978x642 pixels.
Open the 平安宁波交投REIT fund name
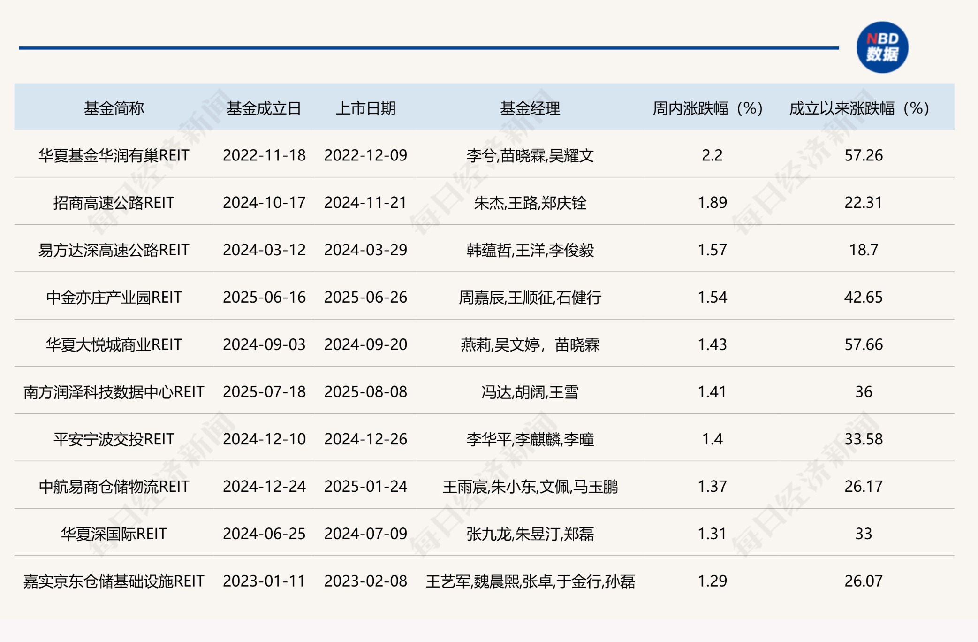point(114,439)
